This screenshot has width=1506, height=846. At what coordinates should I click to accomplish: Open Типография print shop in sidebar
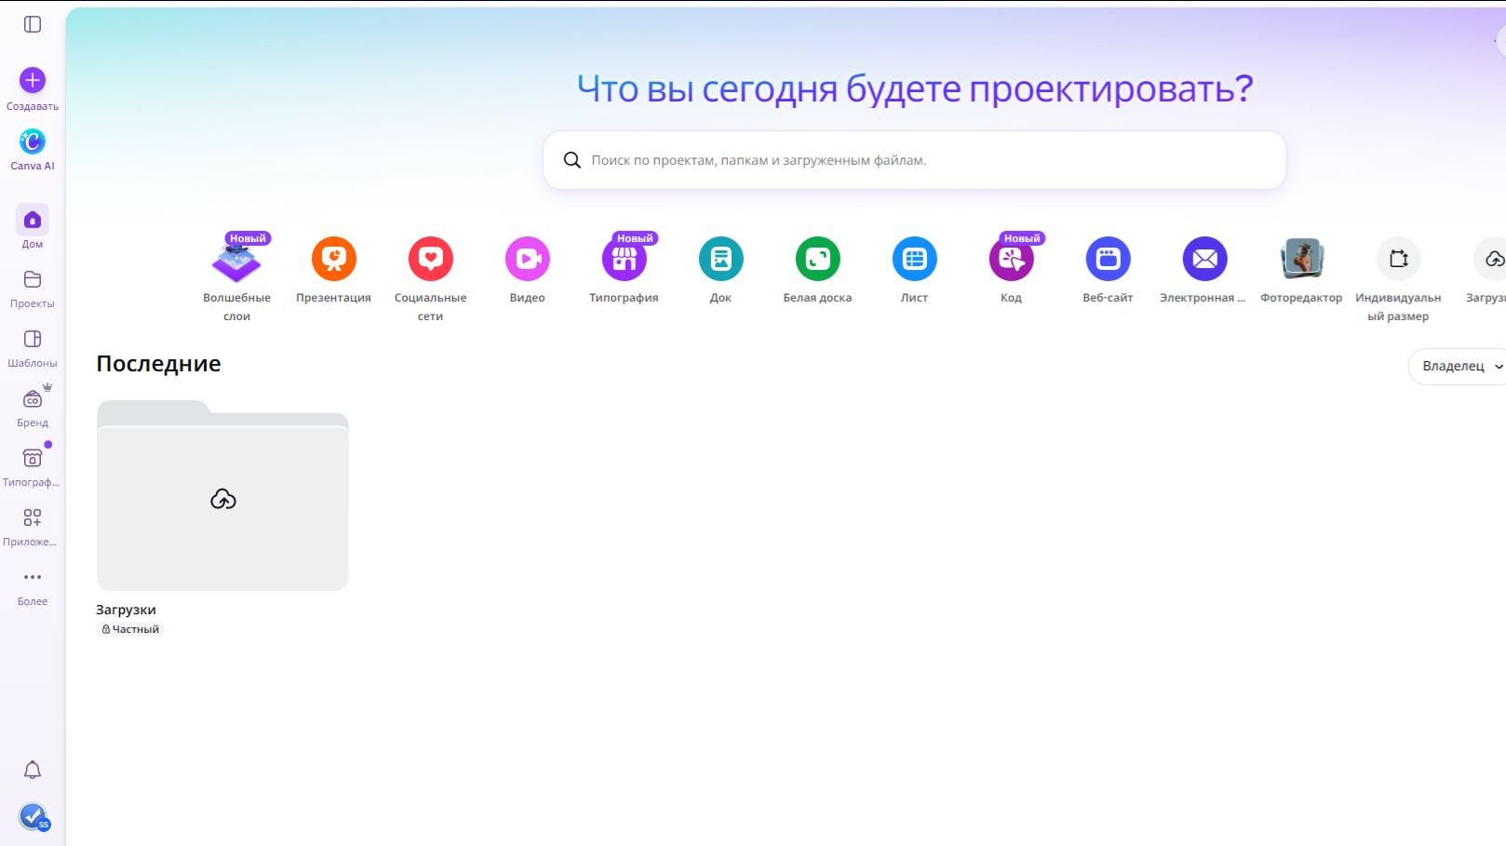33,458
